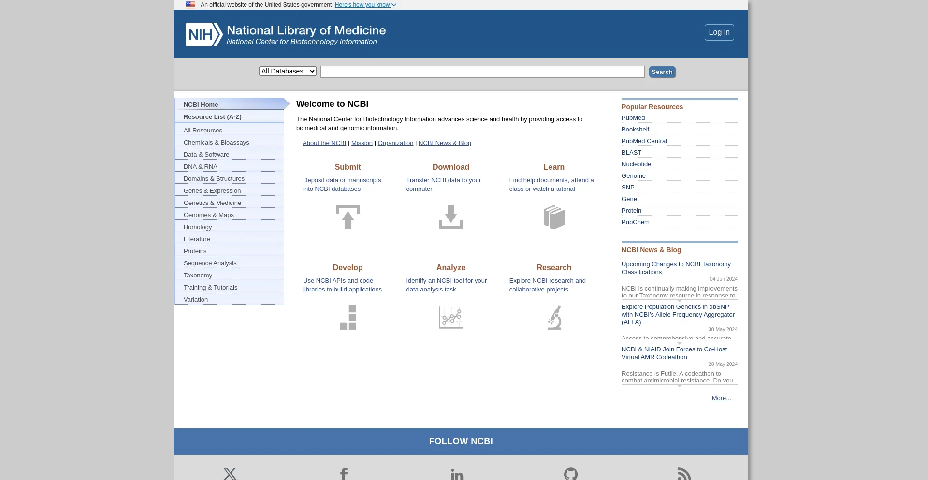Screen dimensions: 928x480
Task: Open Sequence Analysis category
Action: [x=230, y=263]
